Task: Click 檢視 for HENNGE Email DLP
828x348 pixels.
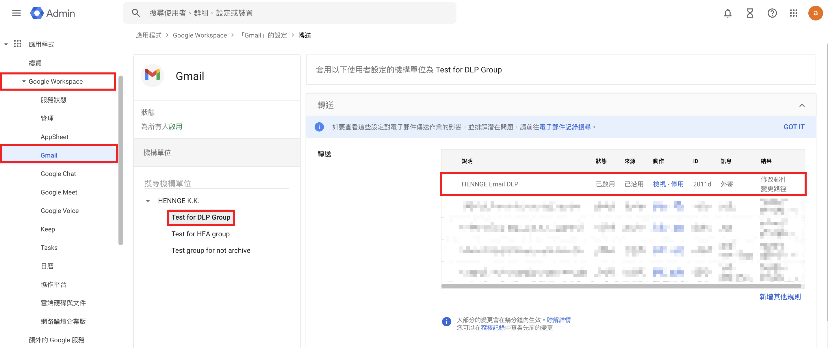Action: pos(659,184)
